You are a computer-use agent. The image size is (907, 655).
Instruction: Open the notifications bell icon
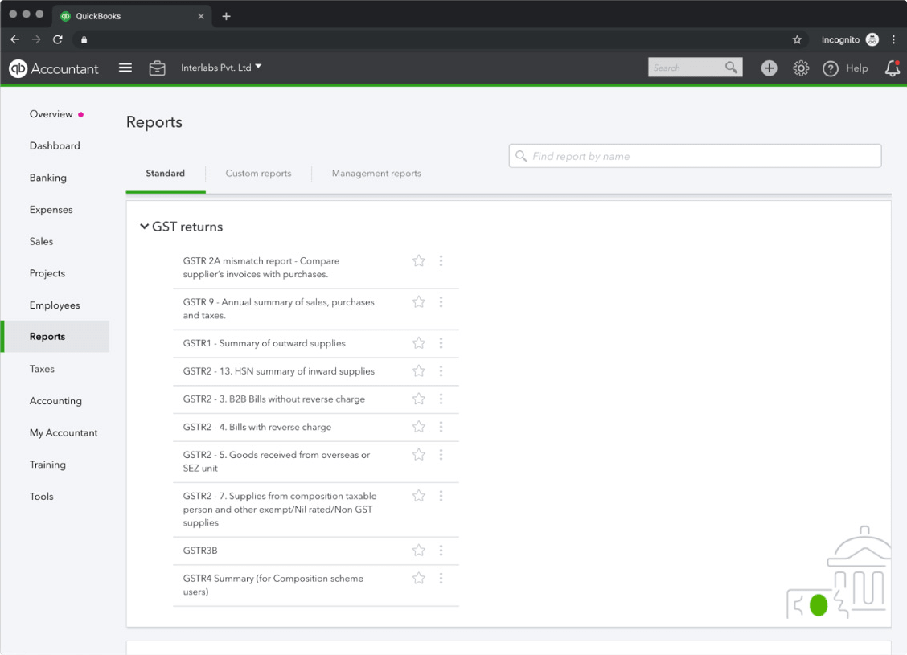click(x=892, y=68)
